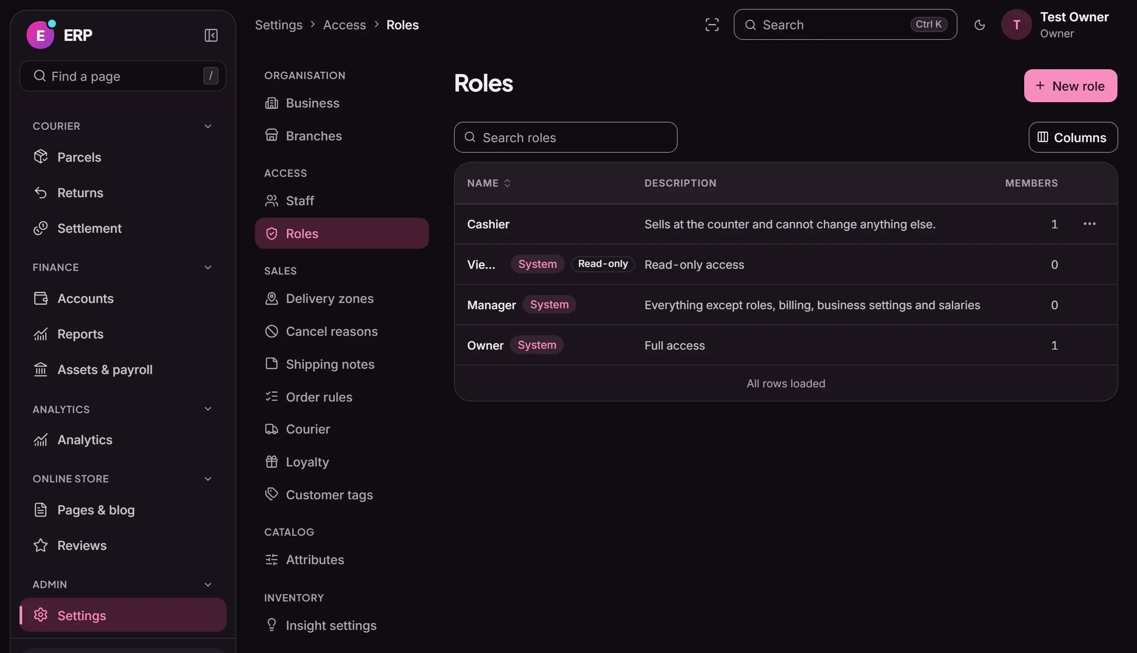Click the scan/fullscreen icon beside Search

click(712, 25)
